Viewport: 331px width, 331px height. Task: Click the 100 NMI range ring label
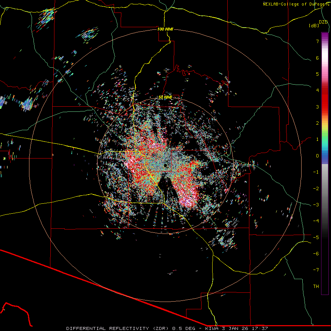165,29
